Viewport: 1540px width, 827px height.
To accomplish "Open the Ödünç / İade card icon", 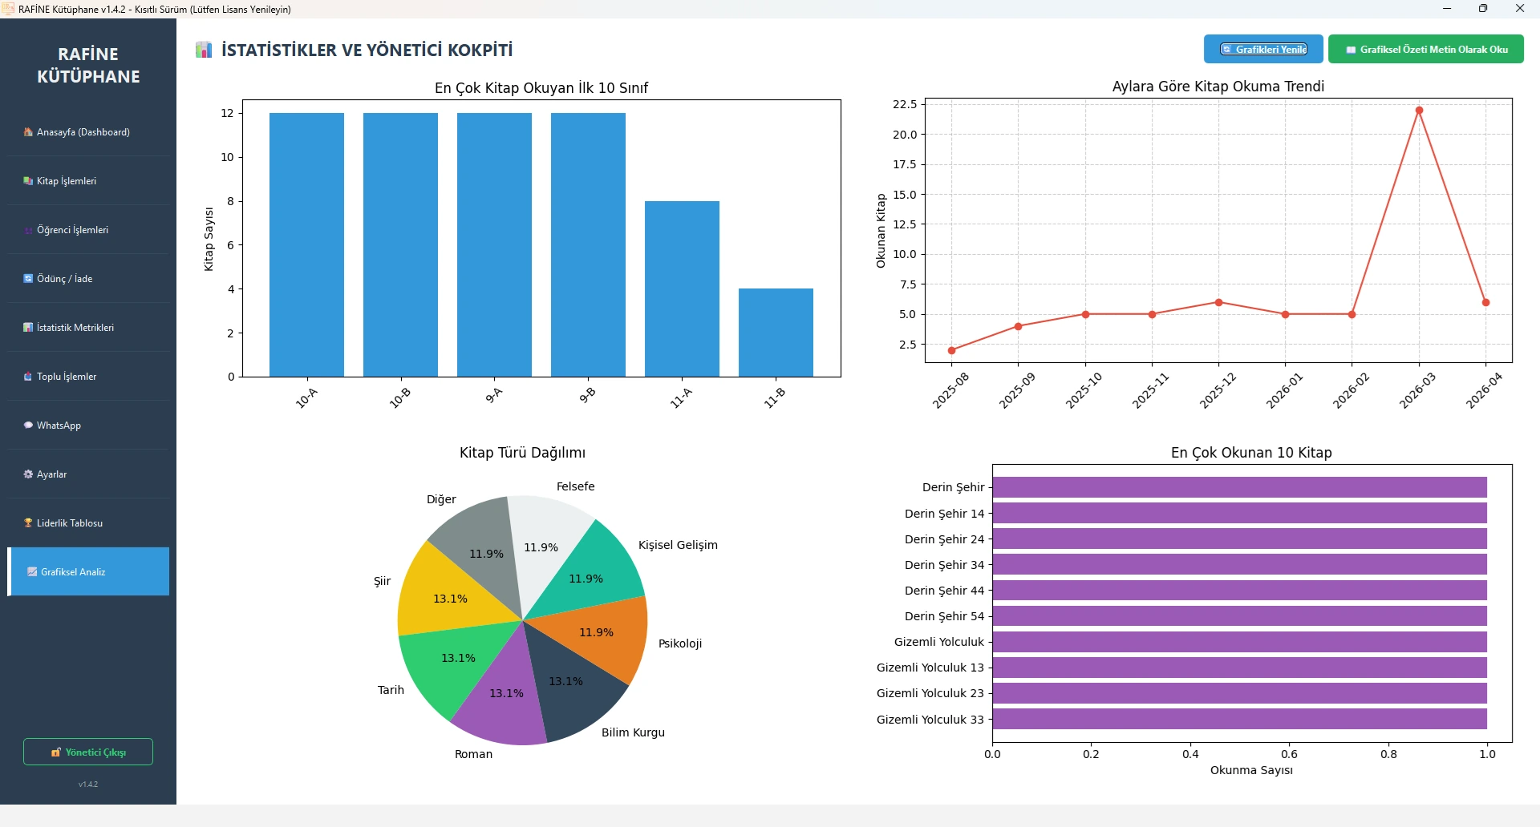I will [x=27, y=279].
